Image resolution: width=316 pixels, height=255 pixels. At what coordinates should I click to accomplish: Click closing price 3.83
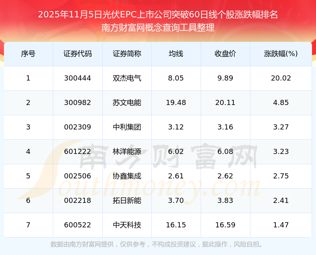(x=225, y=201)
